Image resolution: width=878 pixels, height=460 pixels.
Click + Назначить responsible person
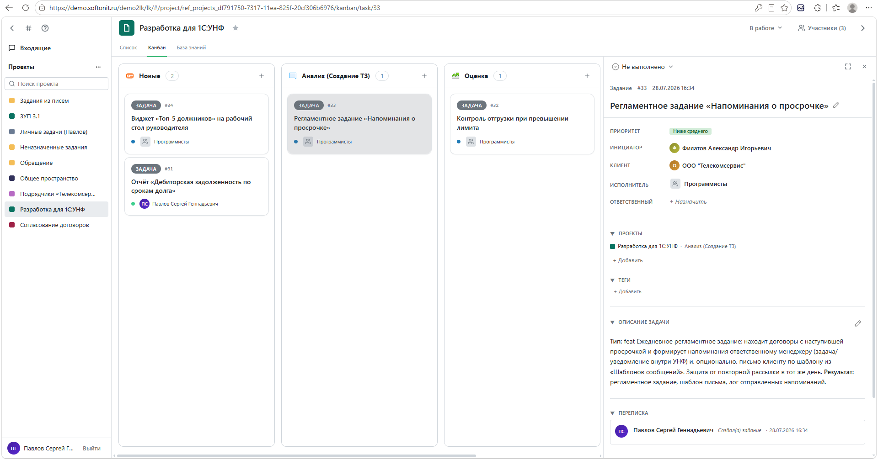pos(688,202)
